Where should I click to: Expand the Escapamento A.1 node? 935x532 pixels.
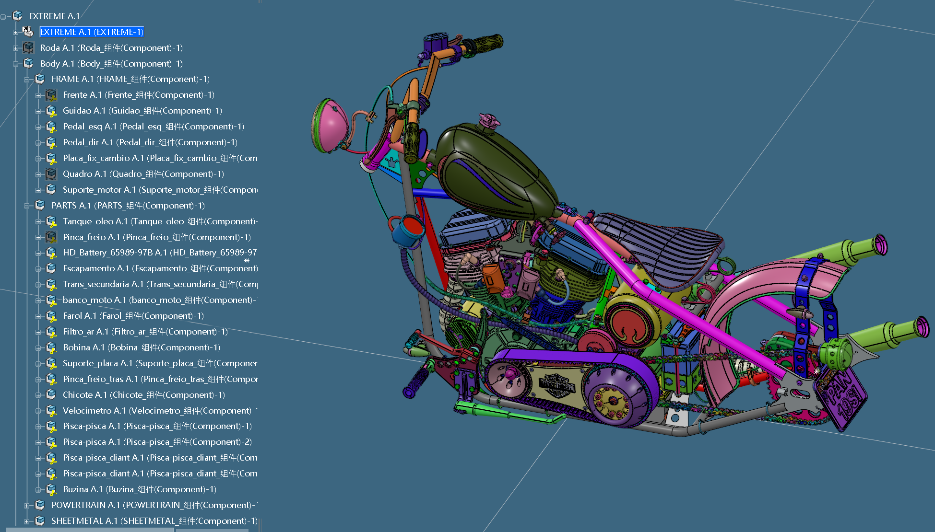tap(38, 269)
